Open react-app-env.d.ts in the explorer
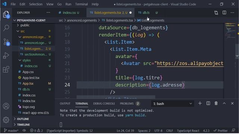The width and height of the screenshot is (239, 134). click(35, 112)
